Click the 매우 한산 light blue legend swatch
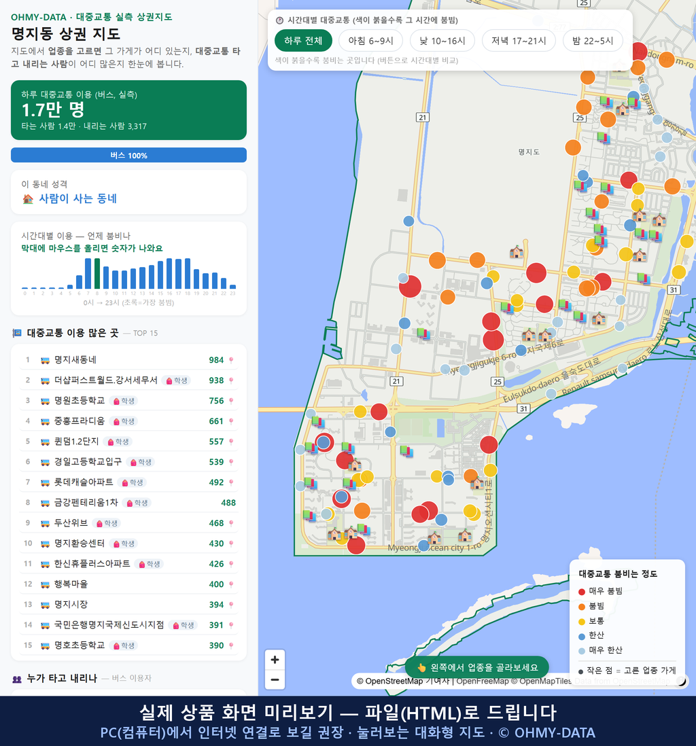 [x=582, y=651]
